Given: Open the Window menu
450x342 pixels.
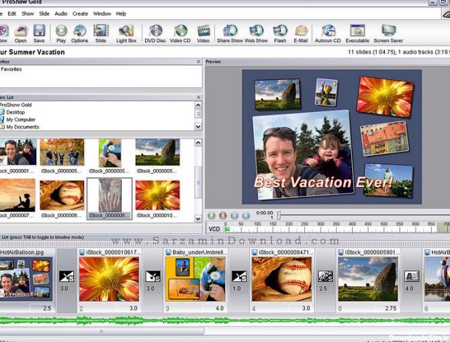Looking at the screenshot, I should pyautogui.click(x=102, y=14).
